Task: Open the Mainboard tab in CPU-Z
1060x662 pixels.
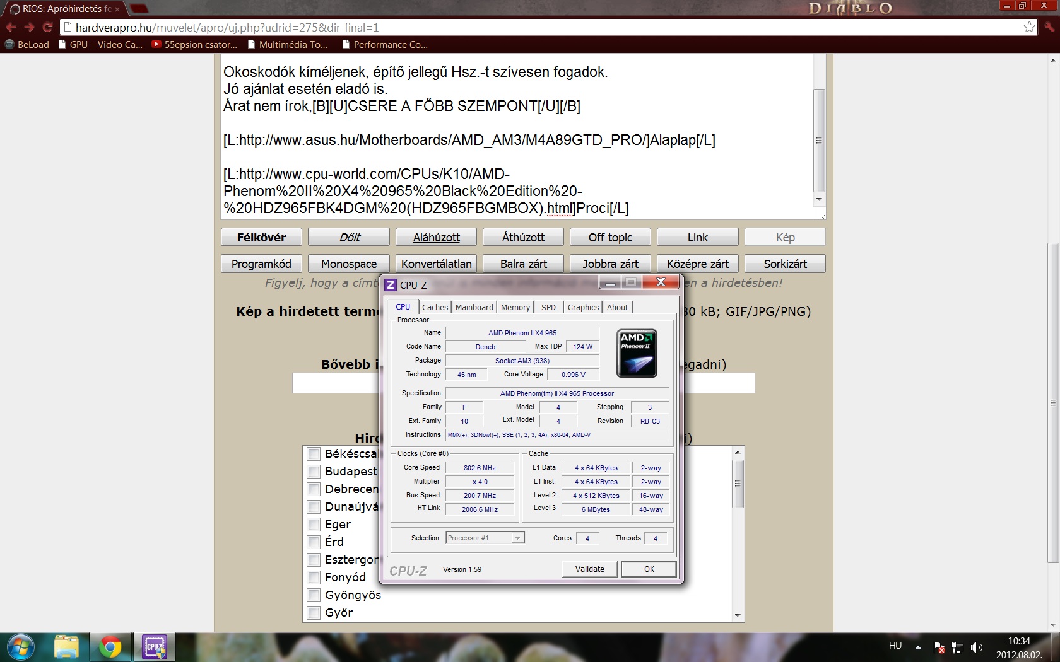Action: coord(474,307)
